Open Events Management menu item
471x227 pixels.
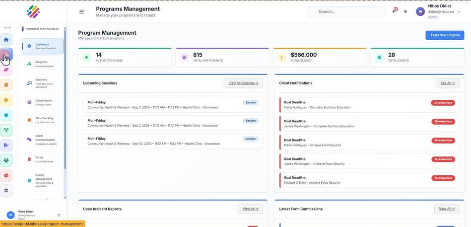(x=43, y=180)
